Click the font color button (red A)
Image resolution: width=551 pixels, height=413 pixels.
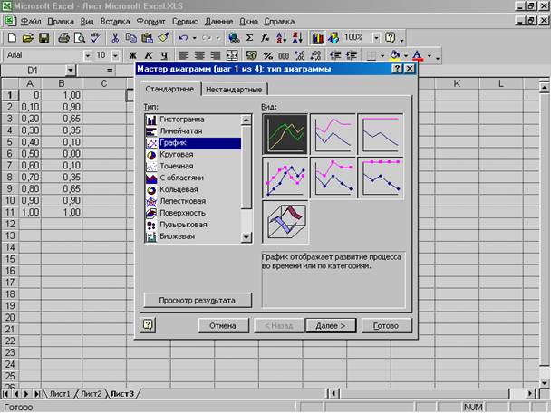click(417, 56)
